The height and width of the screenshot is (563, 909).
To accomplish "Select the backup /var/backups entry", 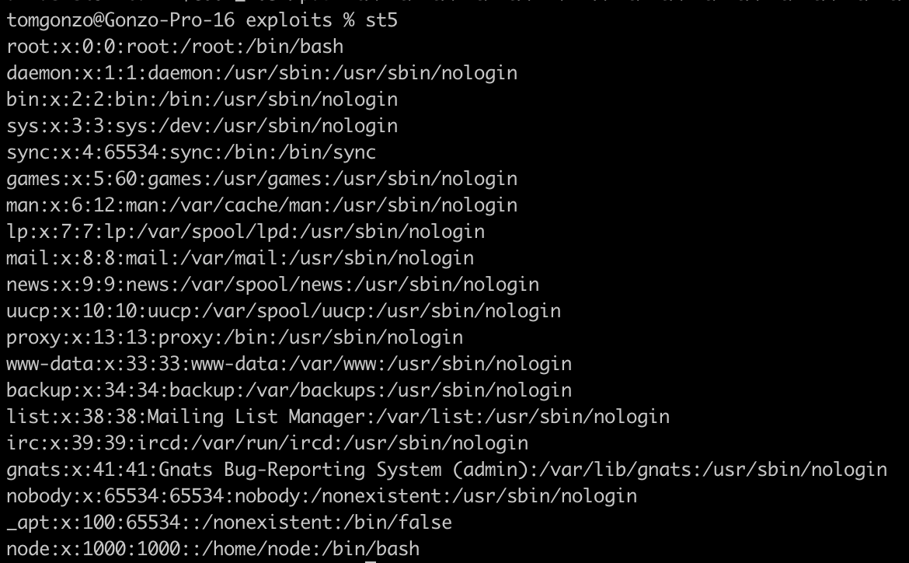I will (x=289, y=390).
